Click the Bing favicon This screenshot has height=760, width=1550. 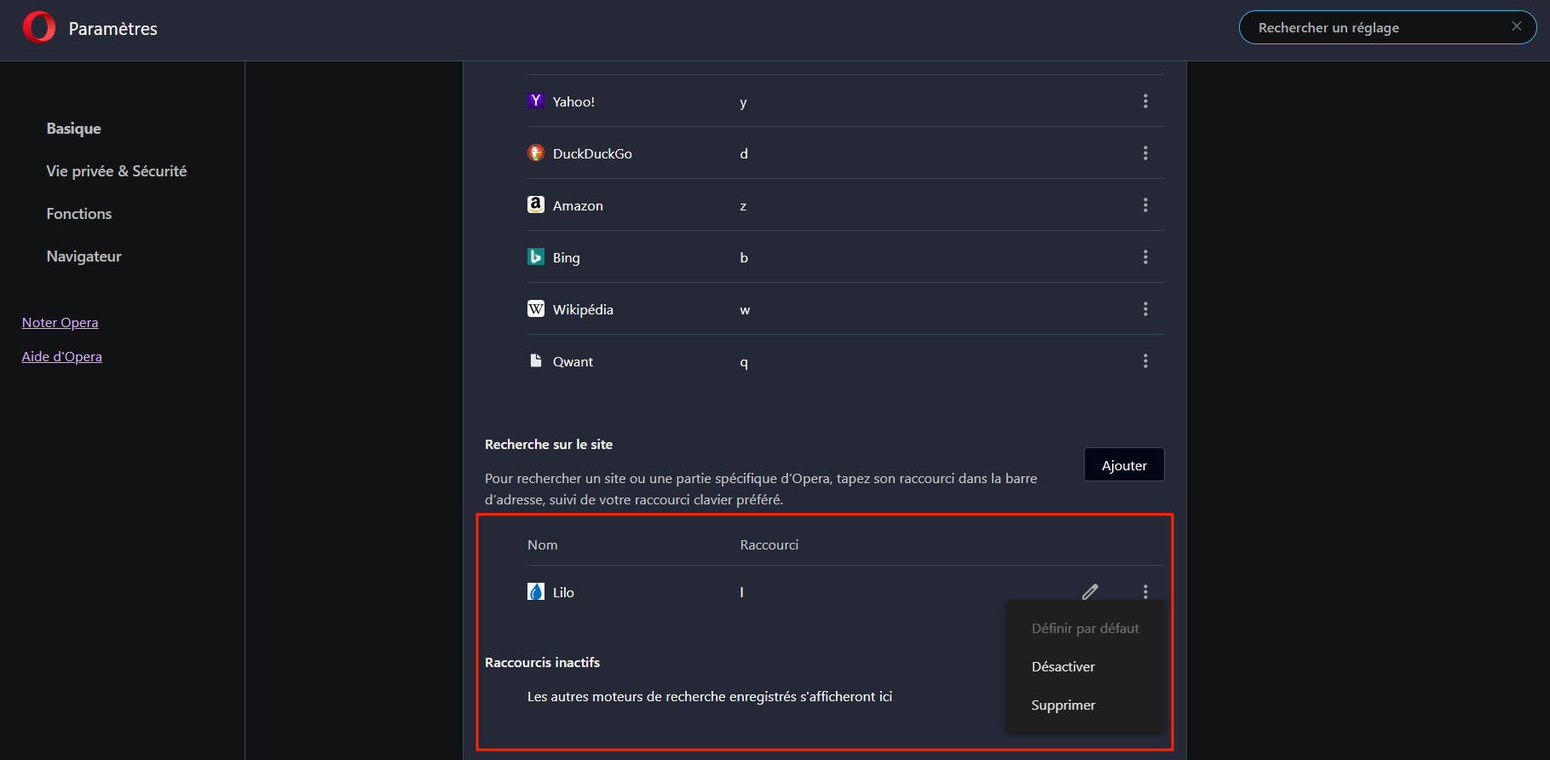[x=536, y=256]
